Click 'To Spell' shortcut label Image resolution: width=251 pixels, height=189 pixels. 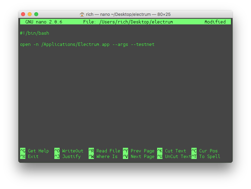click(210, 156)
